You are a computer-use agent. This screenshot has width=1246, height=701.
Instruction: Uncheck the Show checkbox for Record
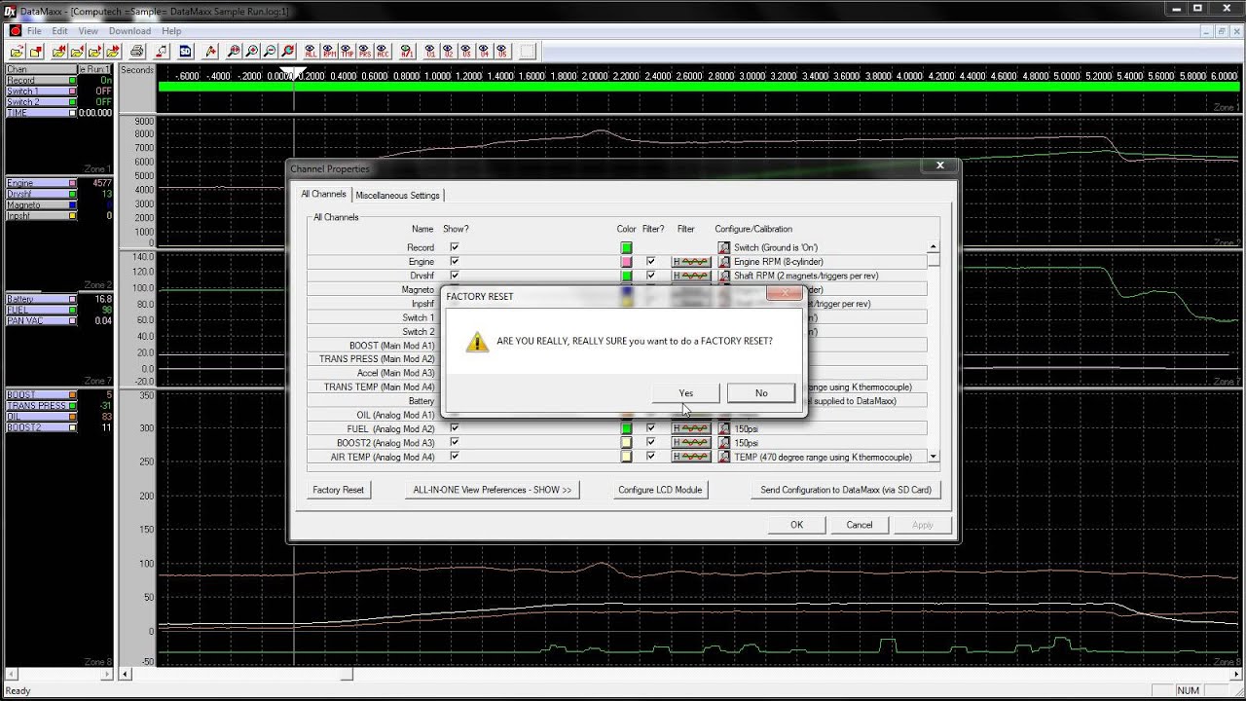(455, 247)
